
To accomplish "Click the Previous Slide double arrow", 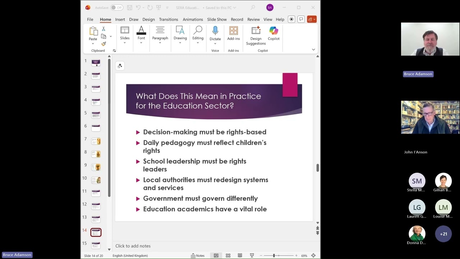I will click(x=317, y=228).
